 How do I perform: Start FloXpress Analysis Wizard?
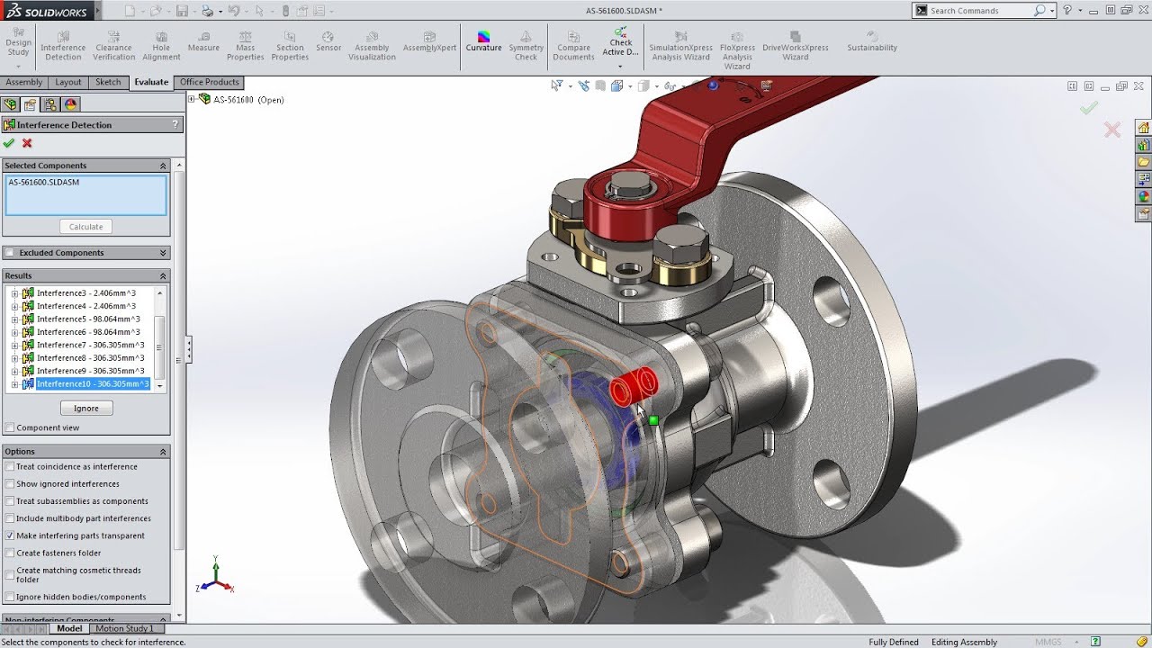[737, 50]
